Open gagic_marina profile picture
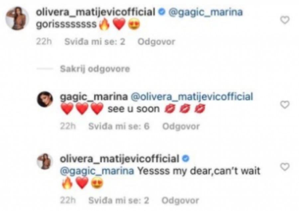 45,99
